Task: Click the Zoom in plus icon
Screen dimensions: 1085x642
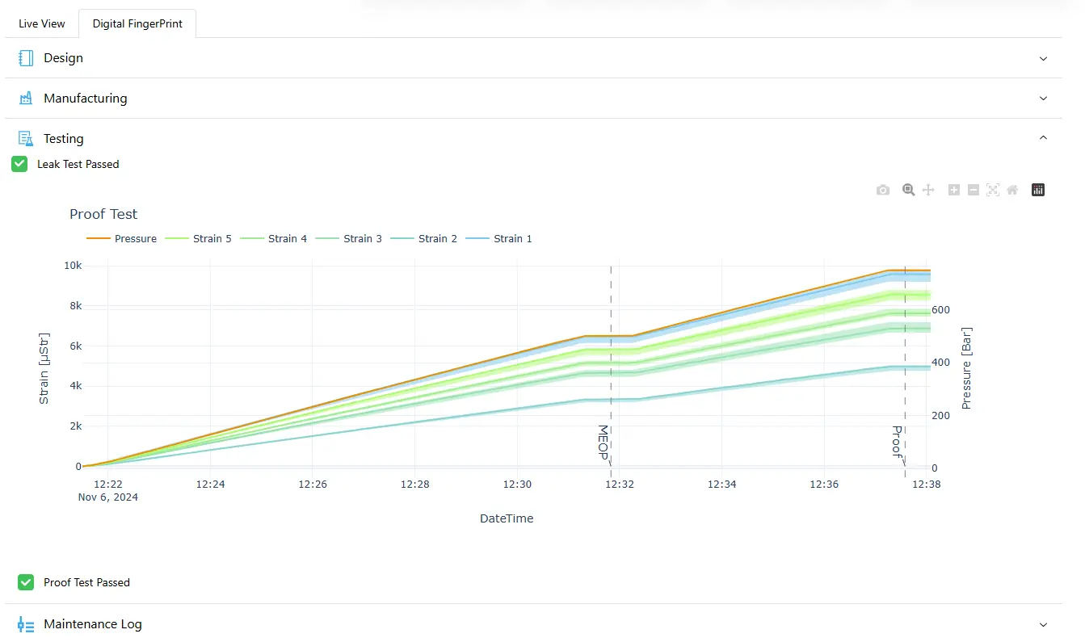Action: pyautogui.click(x=954, y=190)
